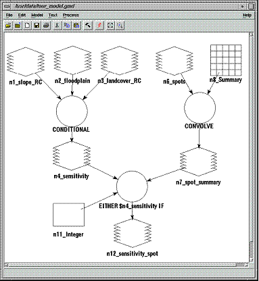Open the File menu
Viewport: 259px width, 281px height.
[x=9, y=15]
